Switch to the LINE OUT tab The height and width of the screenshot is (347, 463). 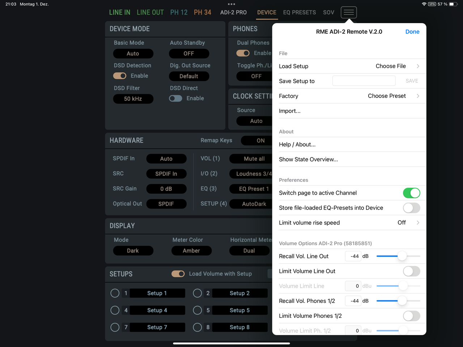tap(150, 12)
